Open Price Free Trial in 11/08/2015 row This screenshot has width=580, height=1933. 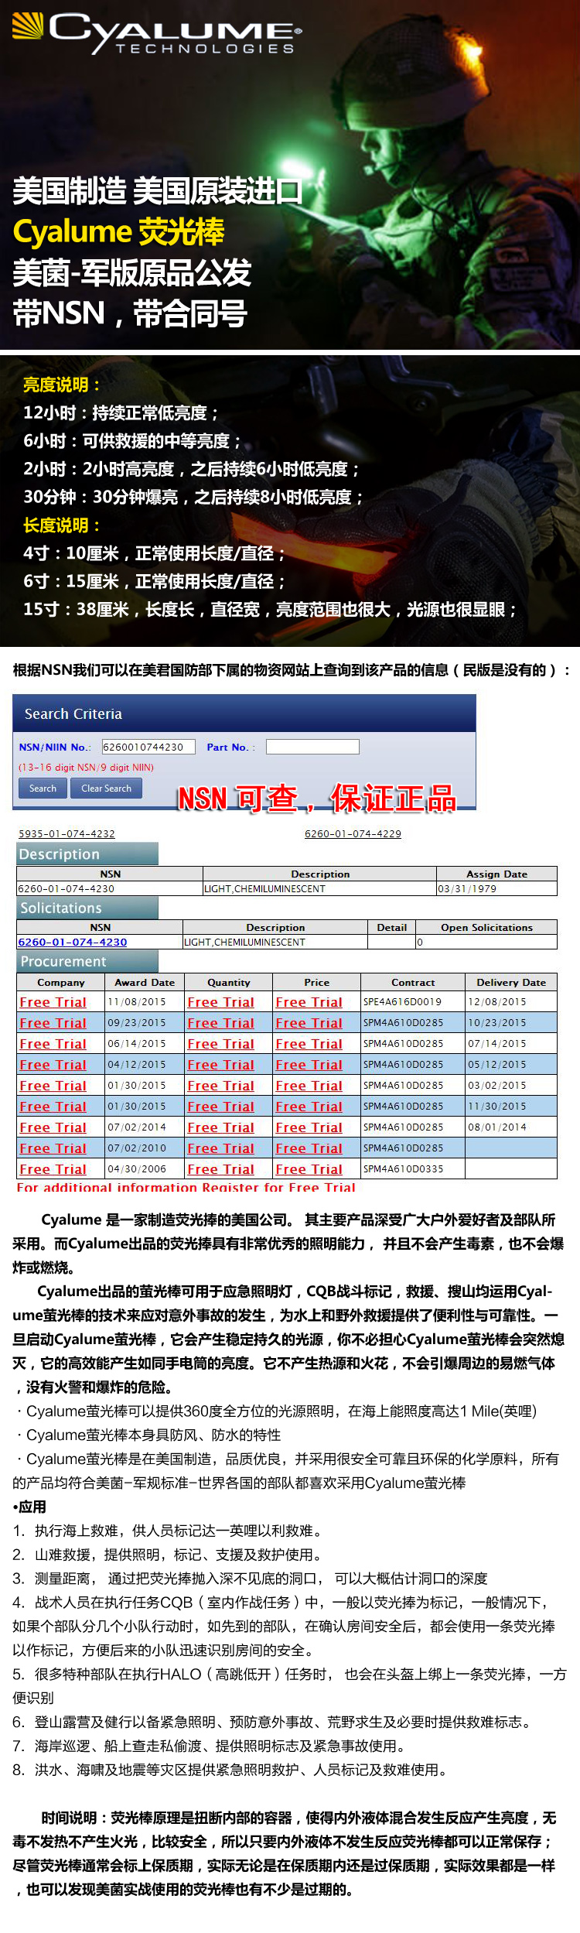309,1002
